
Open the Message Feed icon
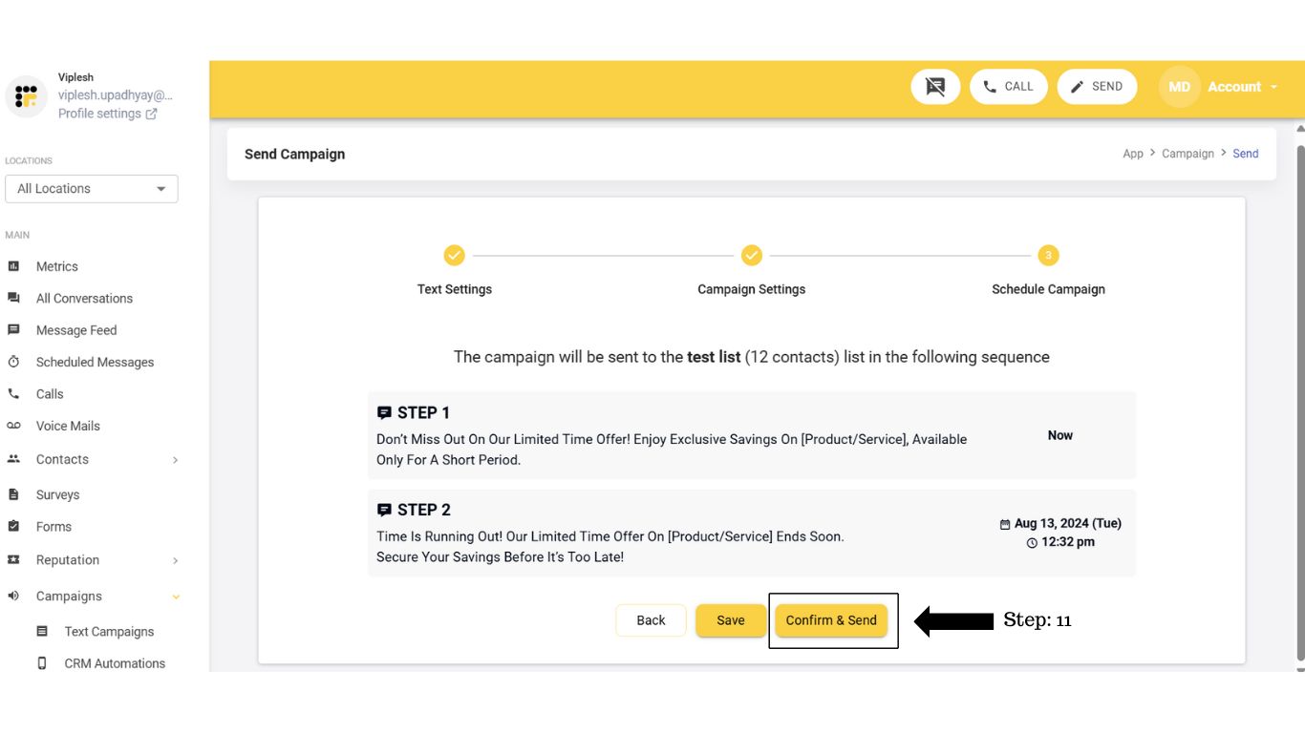[15, 329]
